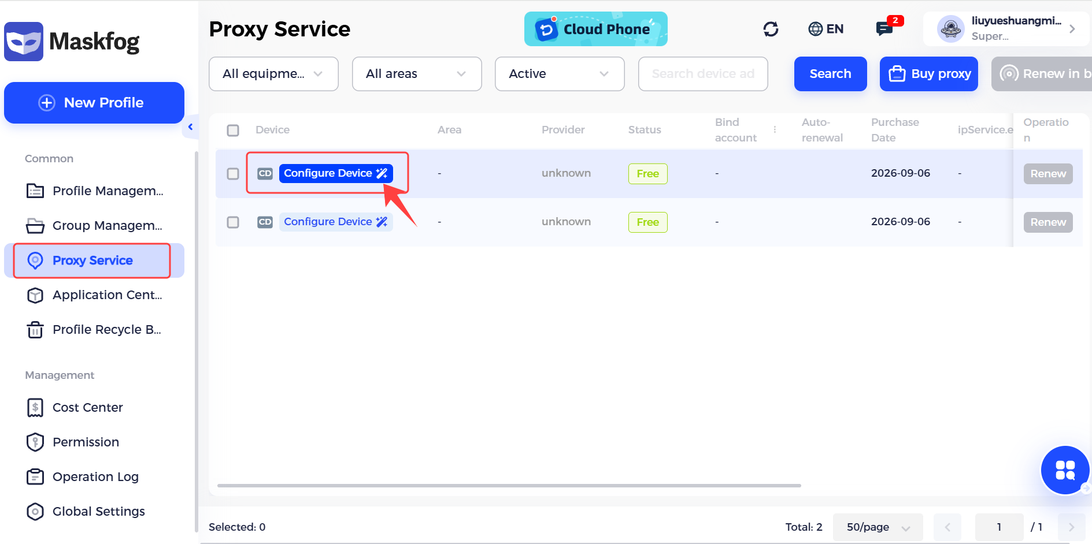
Task: Click the Free status tag in first row
Action: 648,174
